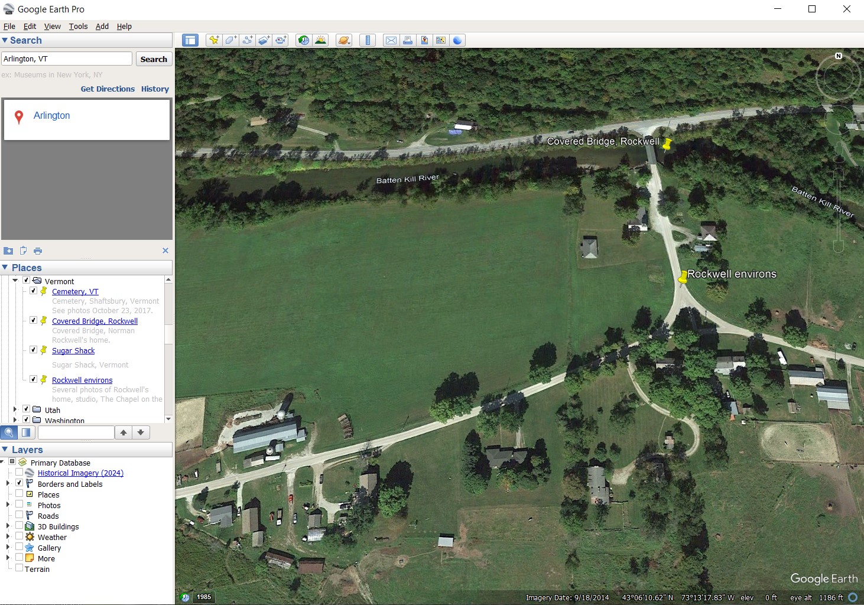
Task: Open the Ruler tool
Action: [x=368, y=40]
